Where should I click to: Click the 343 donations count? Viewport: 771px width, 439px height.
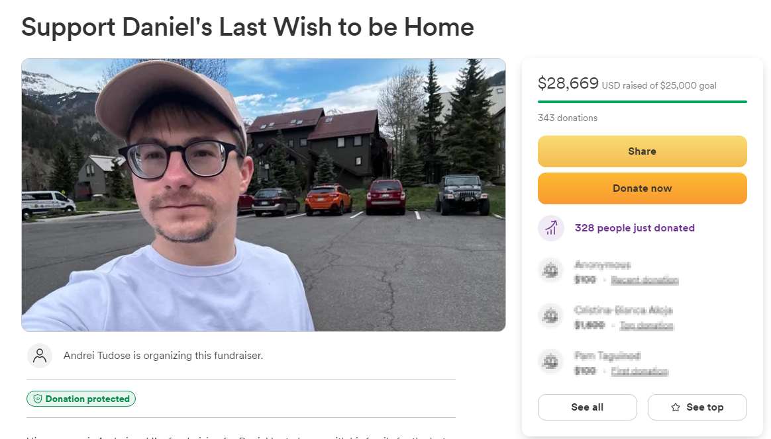(x=568, y=118)
